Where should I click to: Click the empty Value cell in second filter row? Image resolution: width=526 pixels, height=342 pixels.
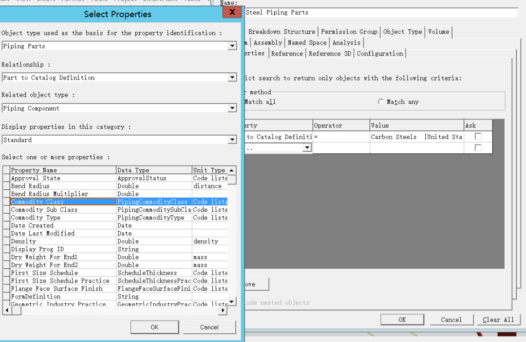click(417, 148)
